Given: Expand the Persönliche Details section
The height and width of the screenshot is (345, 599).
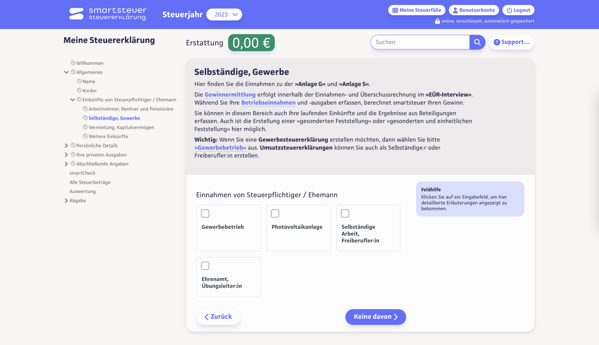Looking at the screenshot, I should [x=66, y=146].
